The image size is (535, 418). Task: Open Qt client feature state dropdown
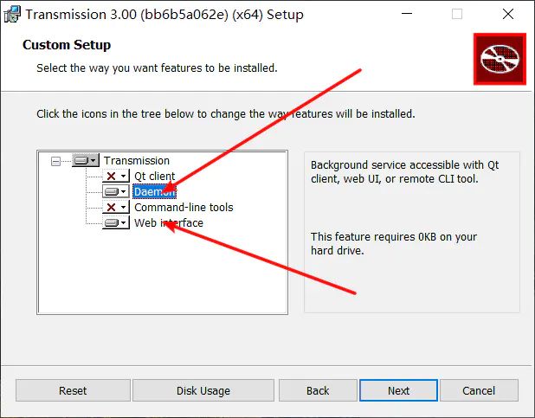tap(115, 177)
